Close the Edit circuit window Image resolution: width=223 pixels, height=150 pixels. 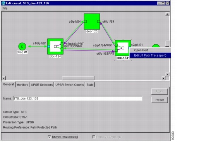click(168, 3)
